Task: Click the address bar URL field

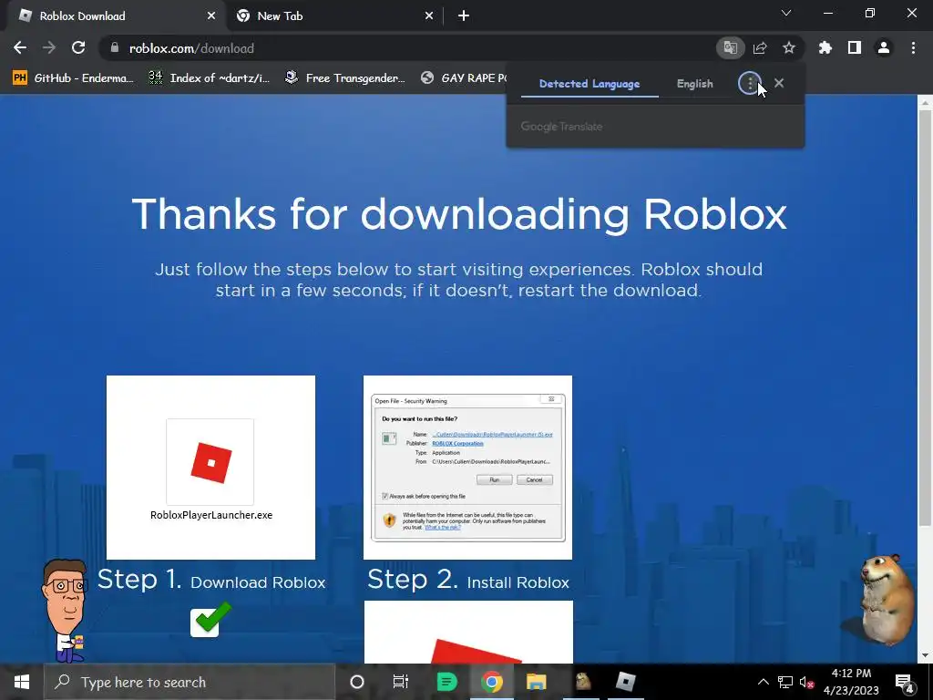Action: pos(411,48)
